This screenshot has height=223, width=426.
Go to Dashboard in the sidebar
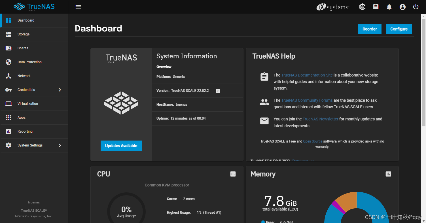click(x=34, y=20)
